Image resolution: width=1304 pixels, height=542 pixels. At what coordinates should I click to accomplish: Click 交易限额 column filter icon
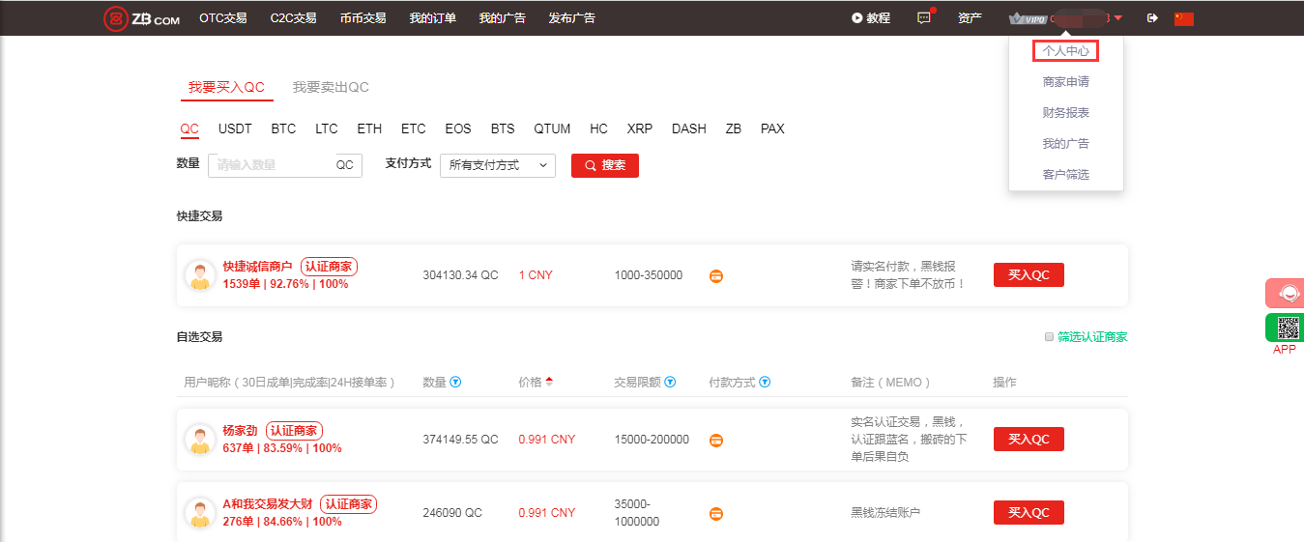(x=670, y=383)
